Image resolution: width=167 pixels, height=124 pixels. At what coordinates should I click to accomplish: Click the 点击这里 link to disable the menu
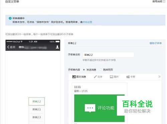pyautogui.click(x=87, y=22)
